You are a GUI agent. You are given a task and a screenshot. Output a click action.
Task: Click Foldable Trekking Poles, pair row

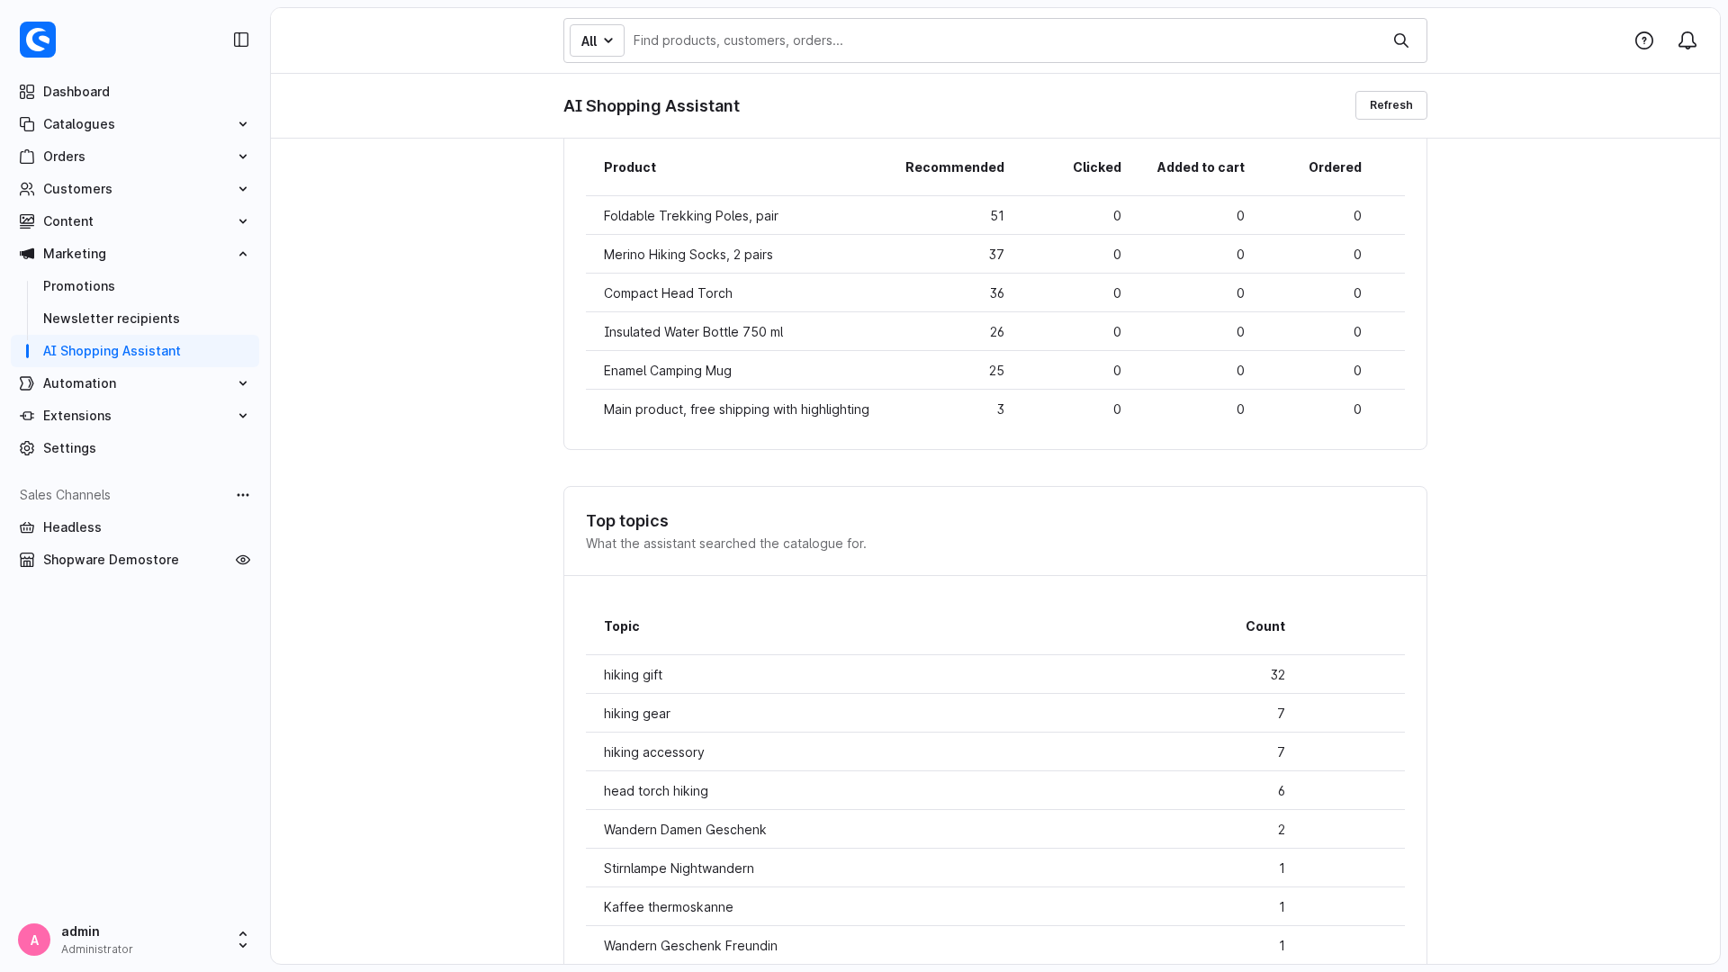point(994,216)
